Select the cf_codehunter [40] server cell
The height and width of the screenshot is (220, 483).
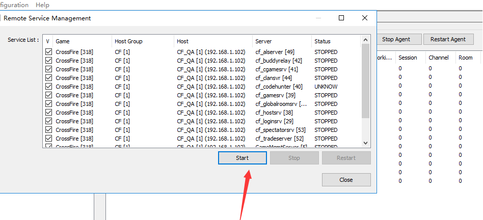pyautogui.click(x=279, y=87)
